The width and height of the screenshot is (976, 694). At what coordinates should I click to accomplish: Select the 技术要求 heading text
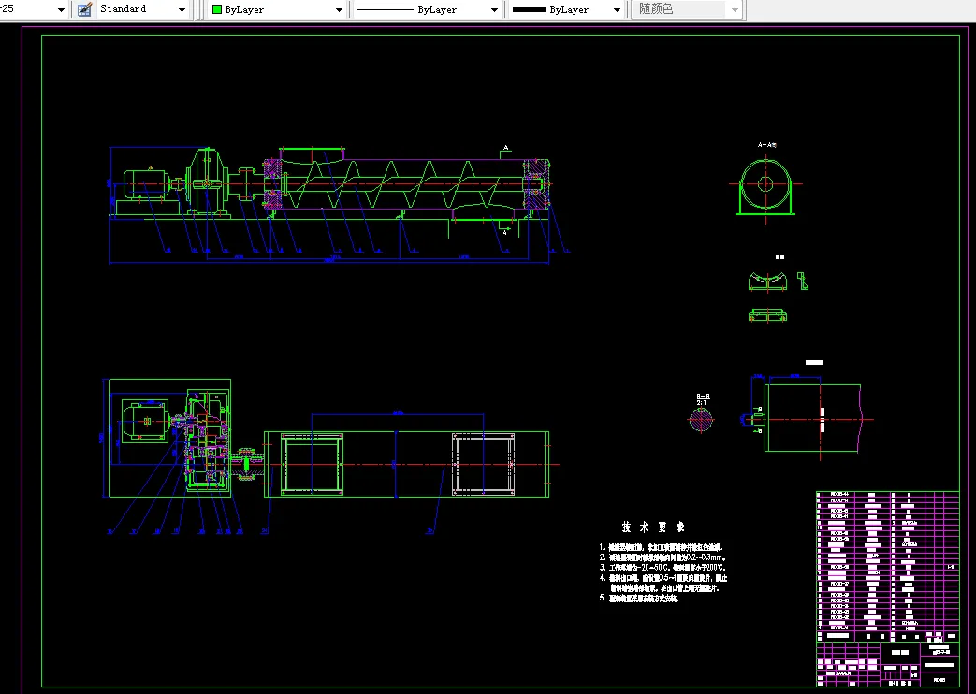[x=653, y=528]
